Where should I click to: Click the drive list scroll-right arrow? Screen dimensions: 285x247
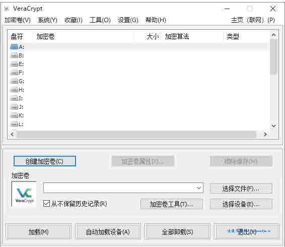265,134
